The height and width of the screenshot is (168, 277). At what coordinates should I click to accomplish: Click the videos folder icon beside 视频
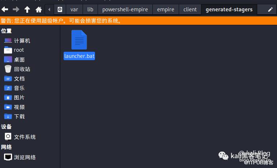pos(8,107)
